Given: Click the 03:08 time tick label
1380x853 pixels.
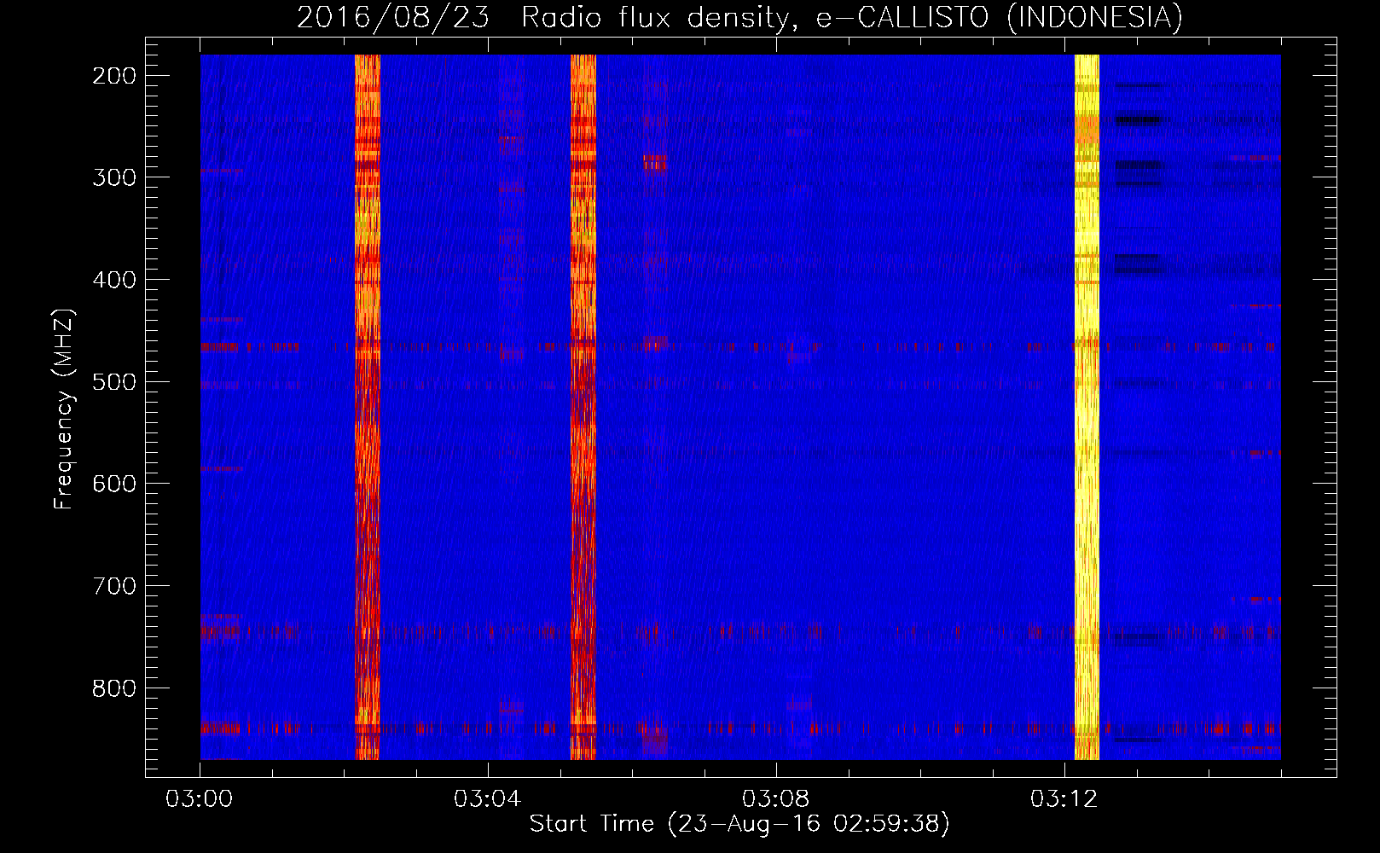Looking at the screenshot, I should click(776, 799).
